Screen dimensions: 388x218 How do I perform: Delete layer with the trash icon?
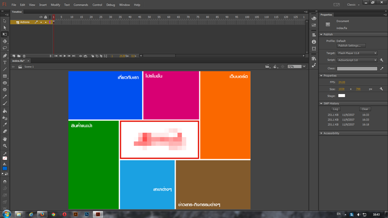point(24,56)
